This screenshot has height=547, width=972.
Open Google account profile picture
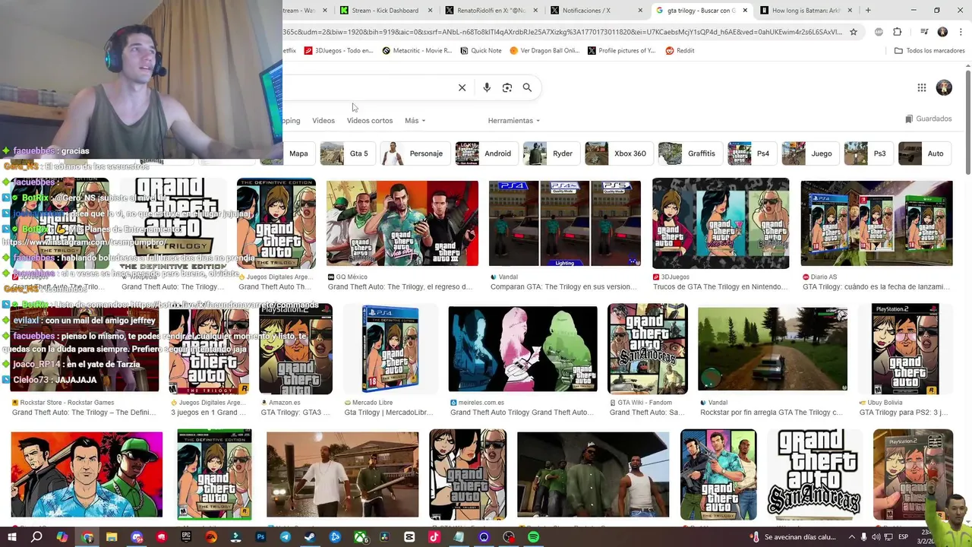click(944, 87)
